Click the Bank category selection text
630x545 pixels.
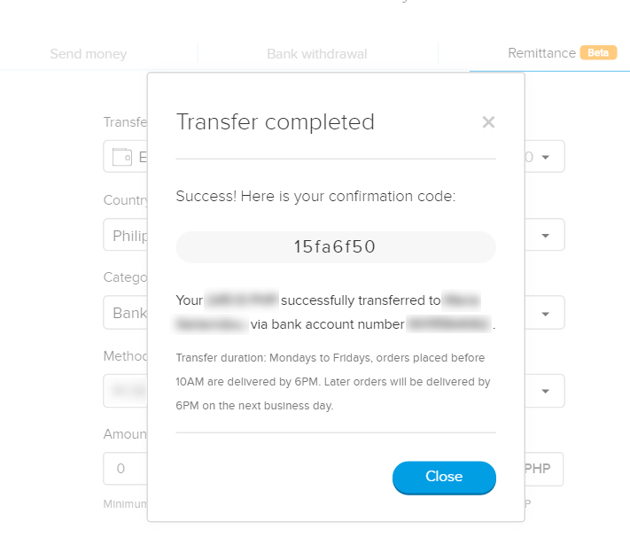click(129, 313)
